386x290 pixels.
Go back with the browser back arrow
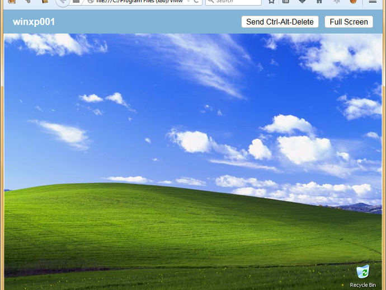pos(63,2)
